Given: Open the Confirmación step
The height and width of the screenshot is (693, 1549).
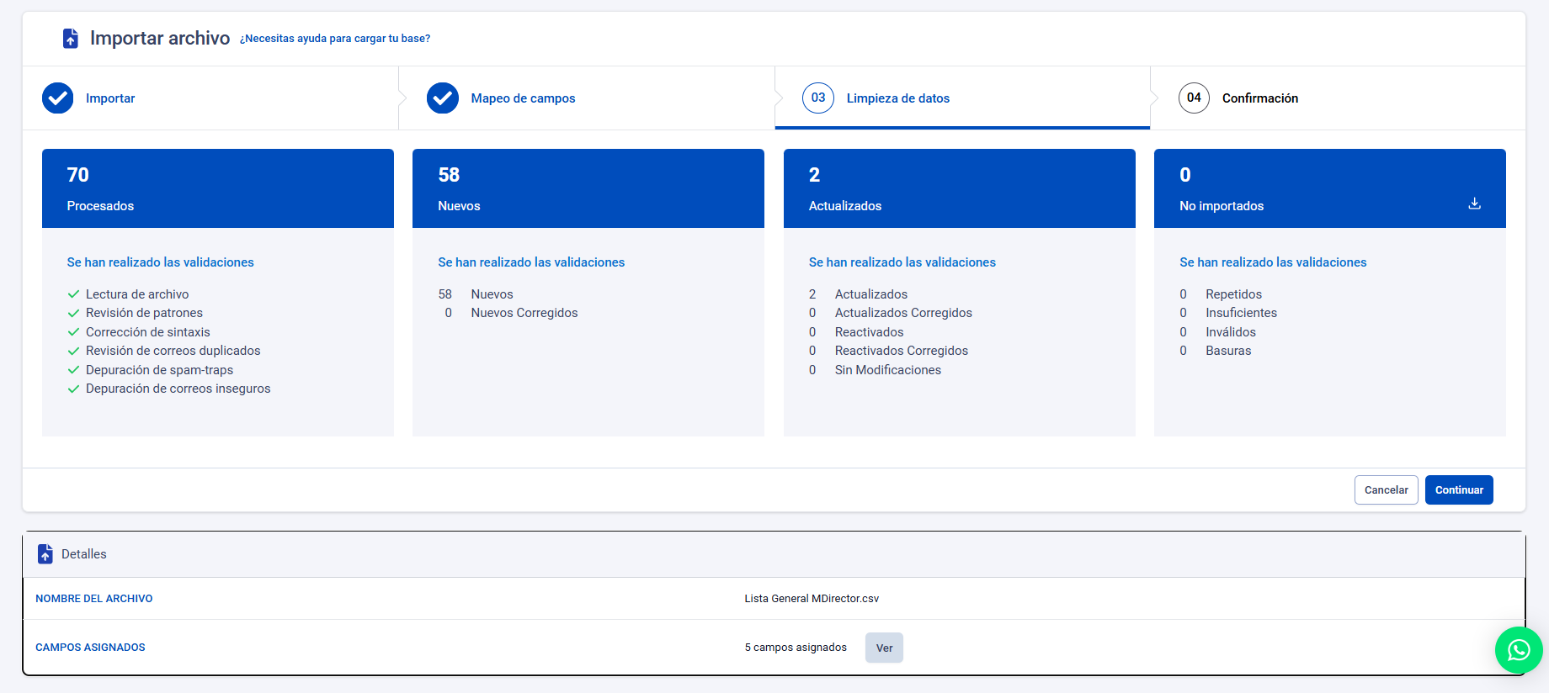Looking at the screenshot, I should point(1259,98).
